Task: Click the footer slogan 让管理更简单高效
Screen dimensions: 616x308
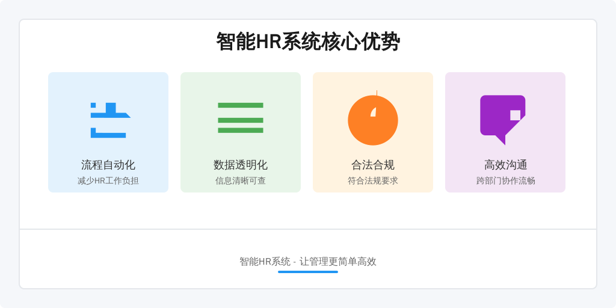Action: [x=338, y=262]
